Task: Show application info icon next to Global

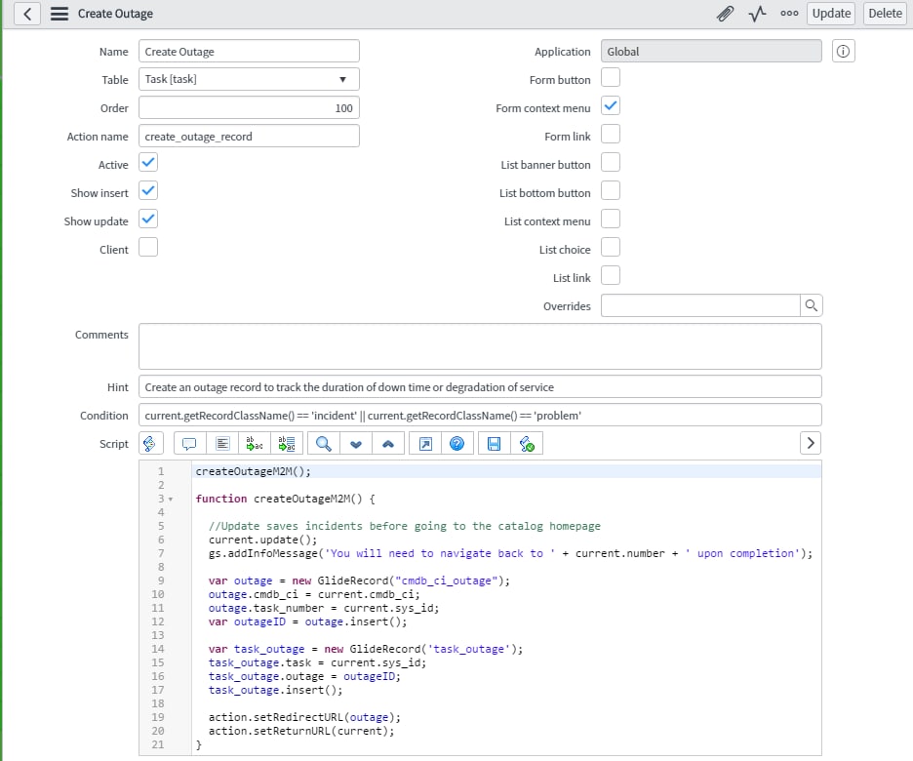Action: pyautogui.click(x=843, y=52)
